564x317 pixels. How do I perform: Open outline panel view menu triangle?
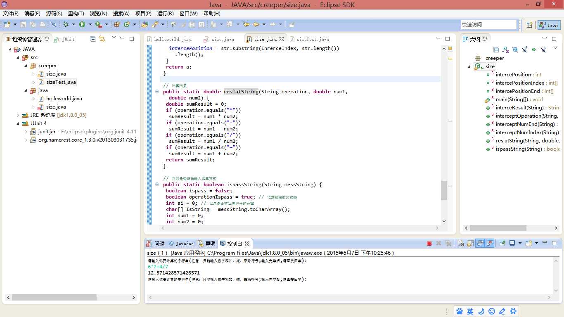pyautogui.click(x=555, y=47)
